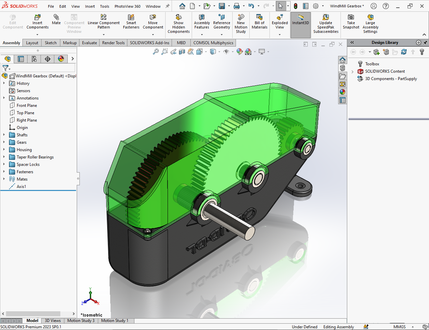Open the Options gear dropdown arrow
The height and width of the screenshot is (330, 429).
point(323,6)
